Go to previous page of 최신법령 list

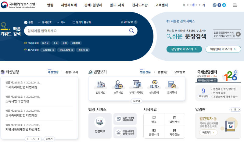[28, 139]
